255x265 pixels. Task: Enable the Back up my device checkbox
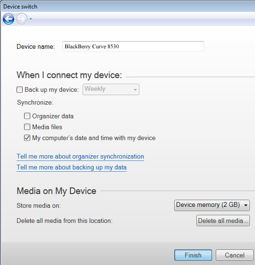pyautogui.click(x=19, y=89)
